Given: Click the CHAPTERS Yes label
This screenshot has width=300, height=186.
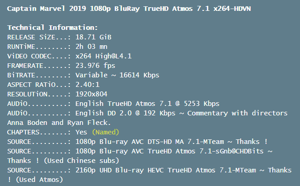Looking at the screenshot, I should 47,132.
